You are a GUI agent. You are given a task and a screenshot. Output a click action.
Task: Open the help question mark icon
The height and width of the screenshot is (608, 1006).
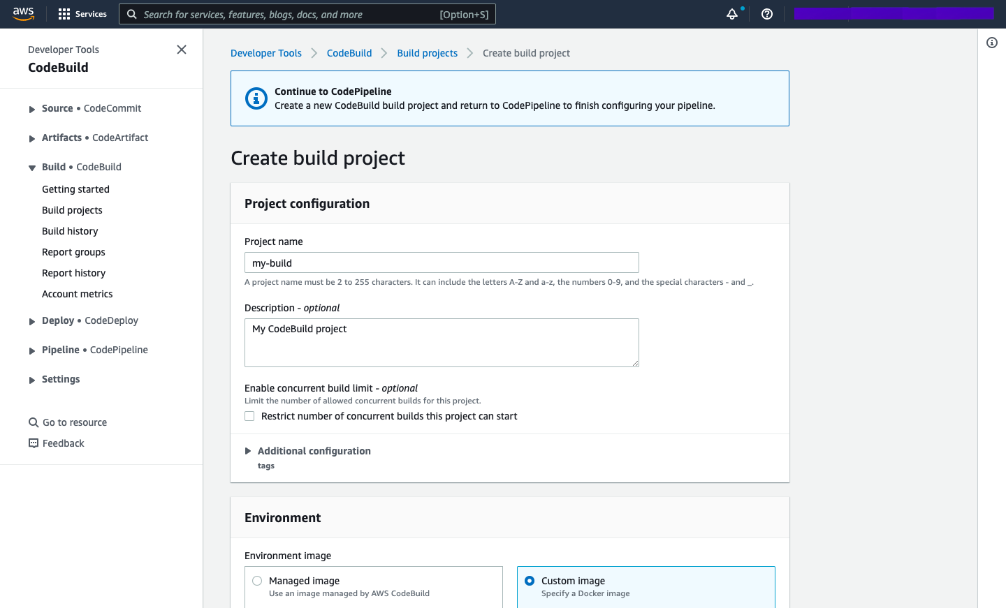[767, 14]
